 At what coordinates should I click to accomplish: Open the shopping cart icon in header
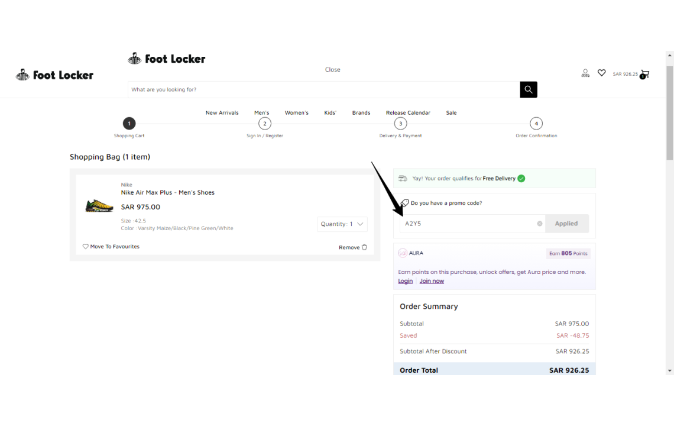coord(644,74)
